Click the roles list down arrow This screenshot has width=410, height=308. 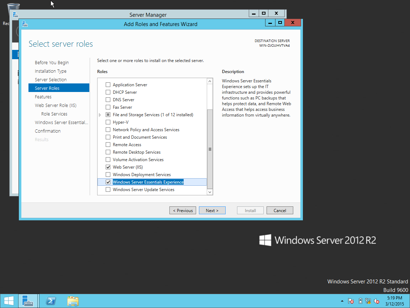[x=210, y=192]
